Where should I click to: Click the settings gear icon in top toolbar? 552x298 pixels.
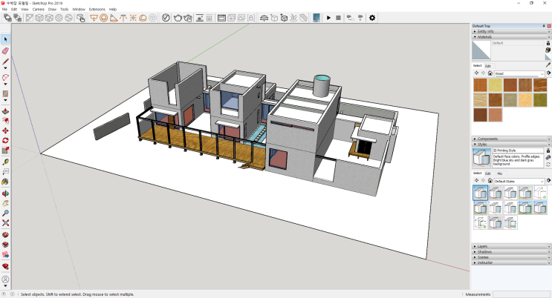[x=372, y=18]
